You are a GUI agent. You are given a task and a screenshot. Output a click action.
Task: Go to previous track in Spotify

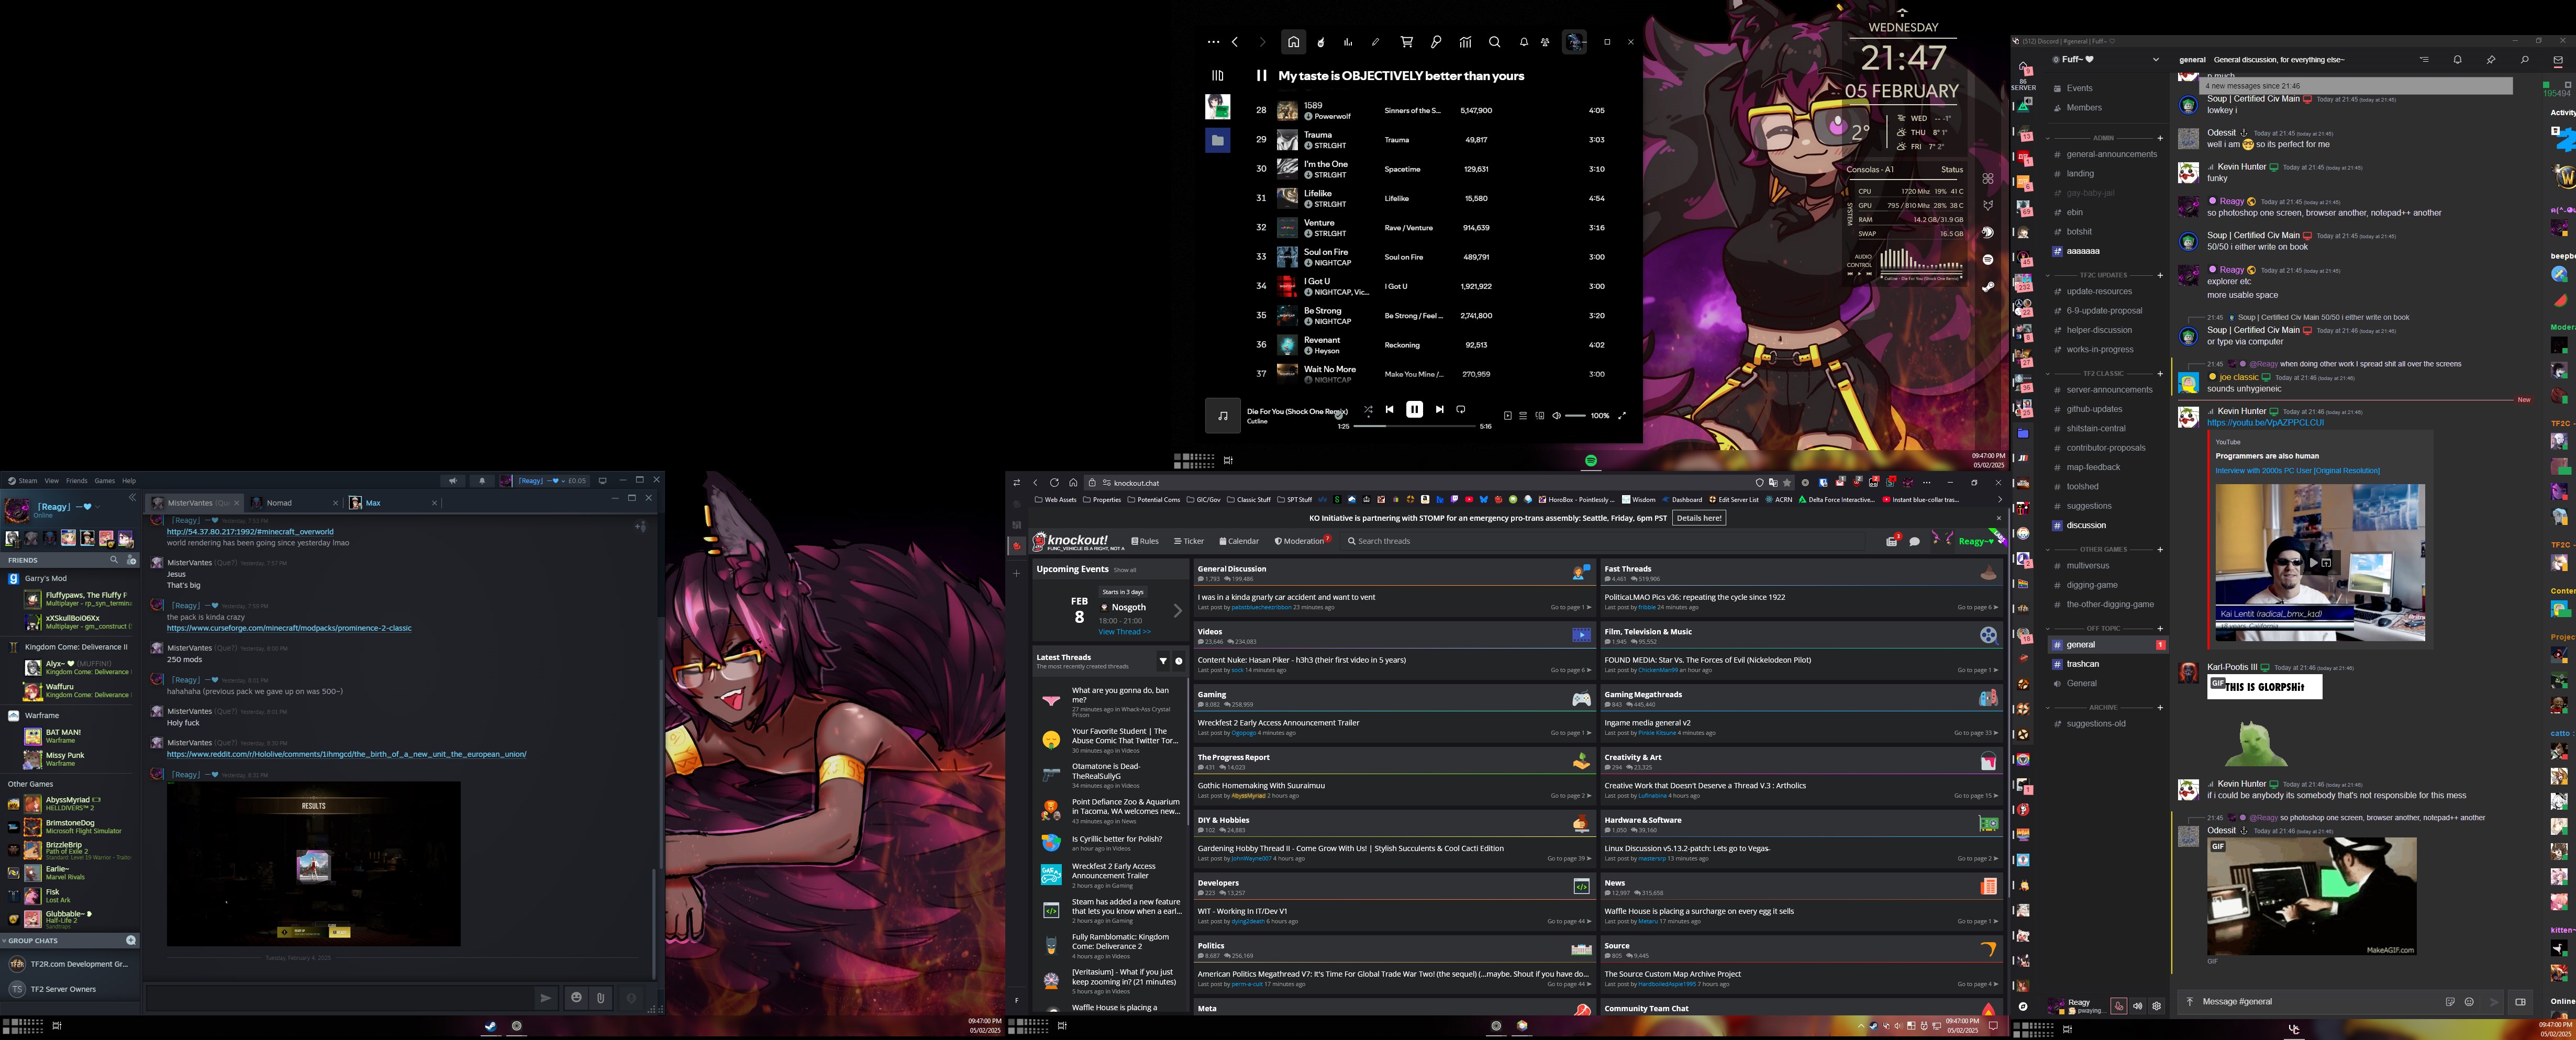[x=1389, y=409]
